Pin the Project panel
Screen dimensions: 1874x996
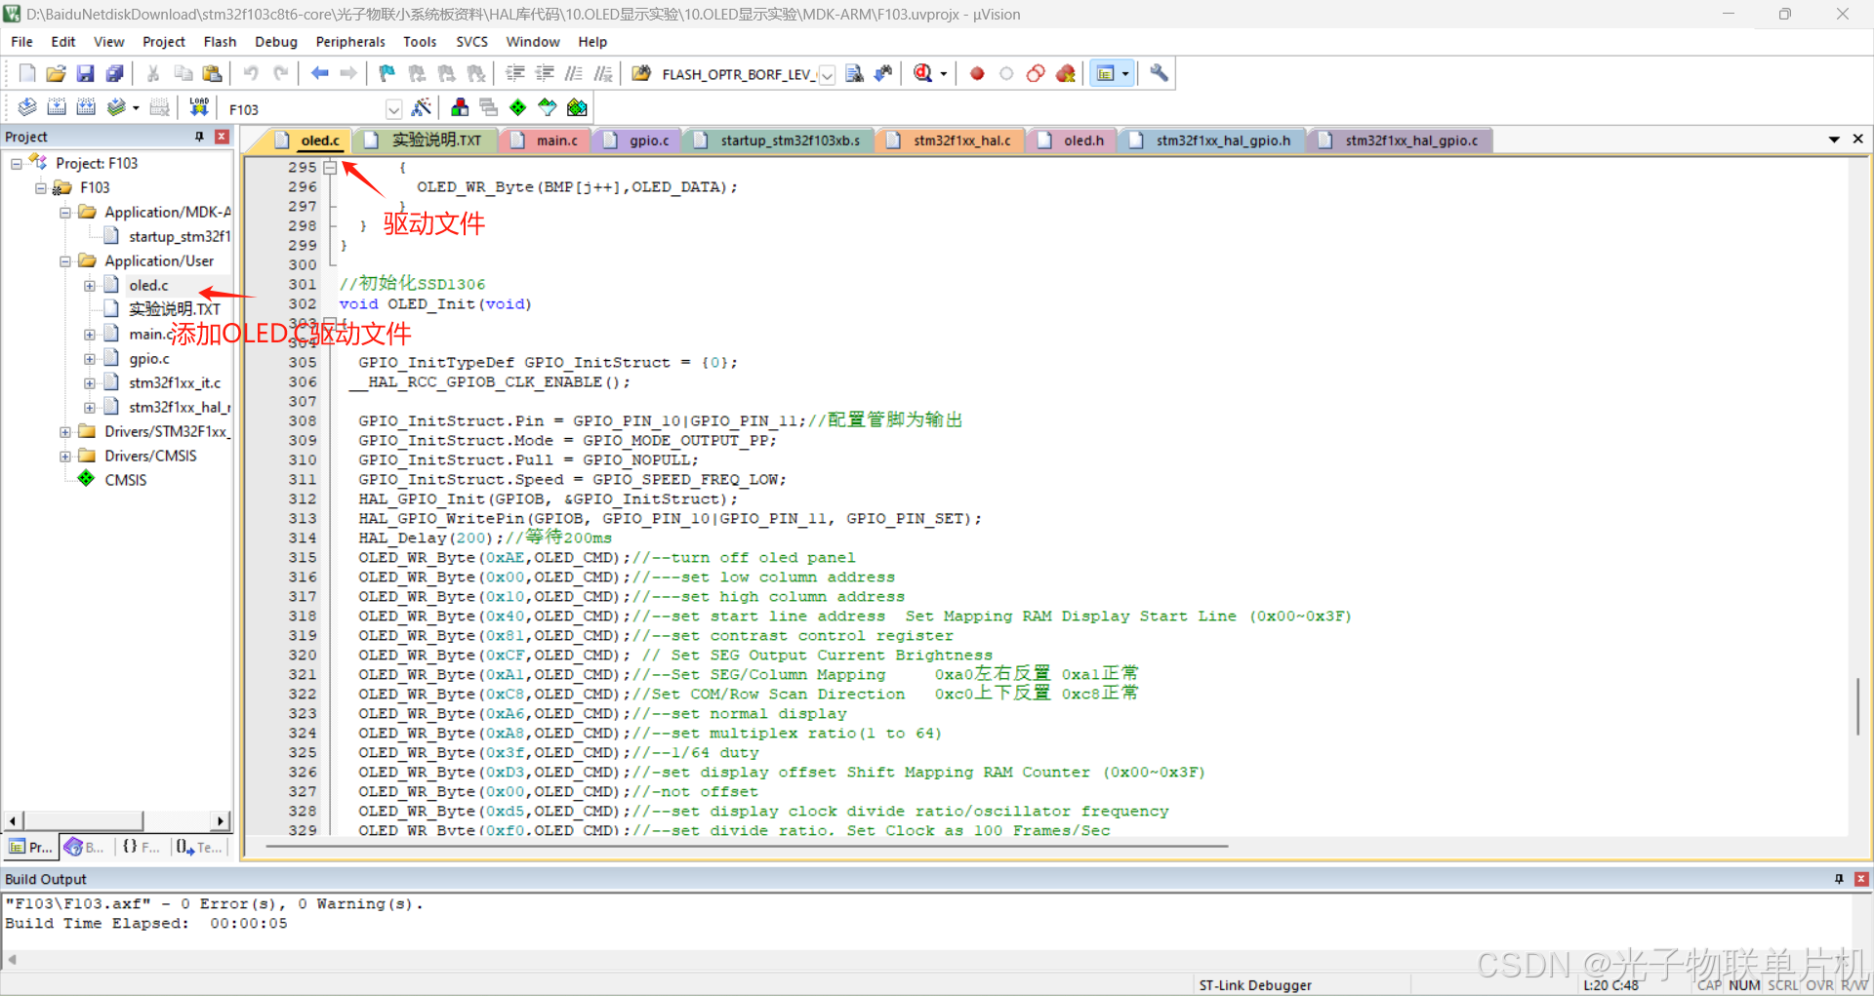199,137
